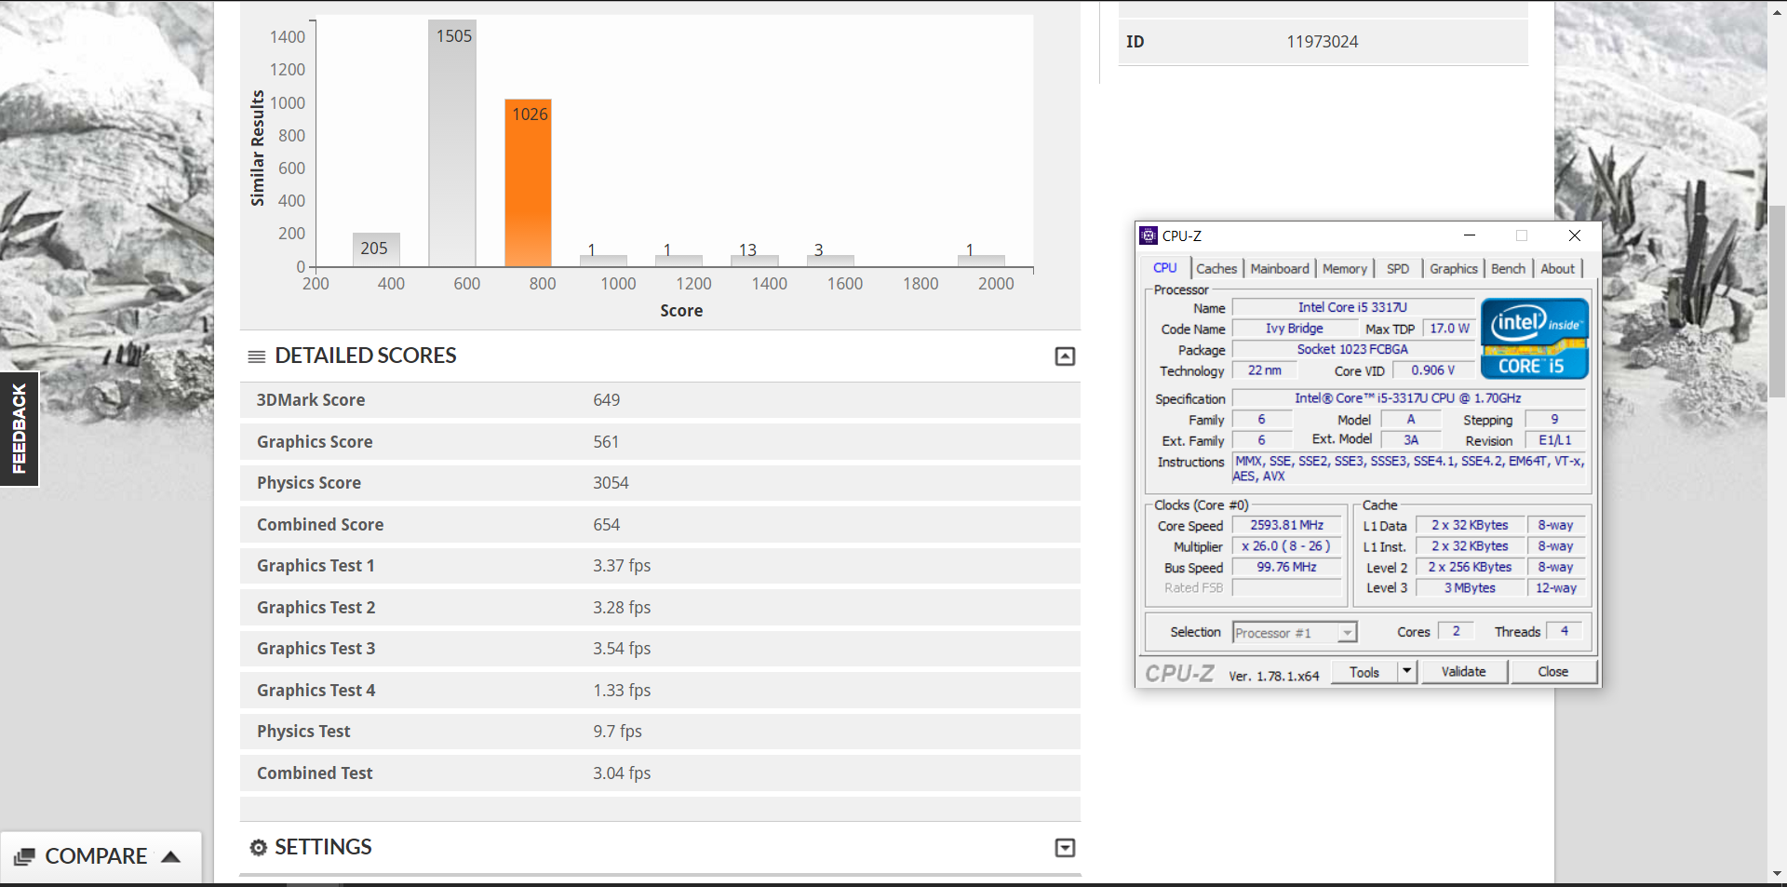Click the Physics Score value 3054
The height and width of the screenshot is (887, 1787).
tap(611, 483)
